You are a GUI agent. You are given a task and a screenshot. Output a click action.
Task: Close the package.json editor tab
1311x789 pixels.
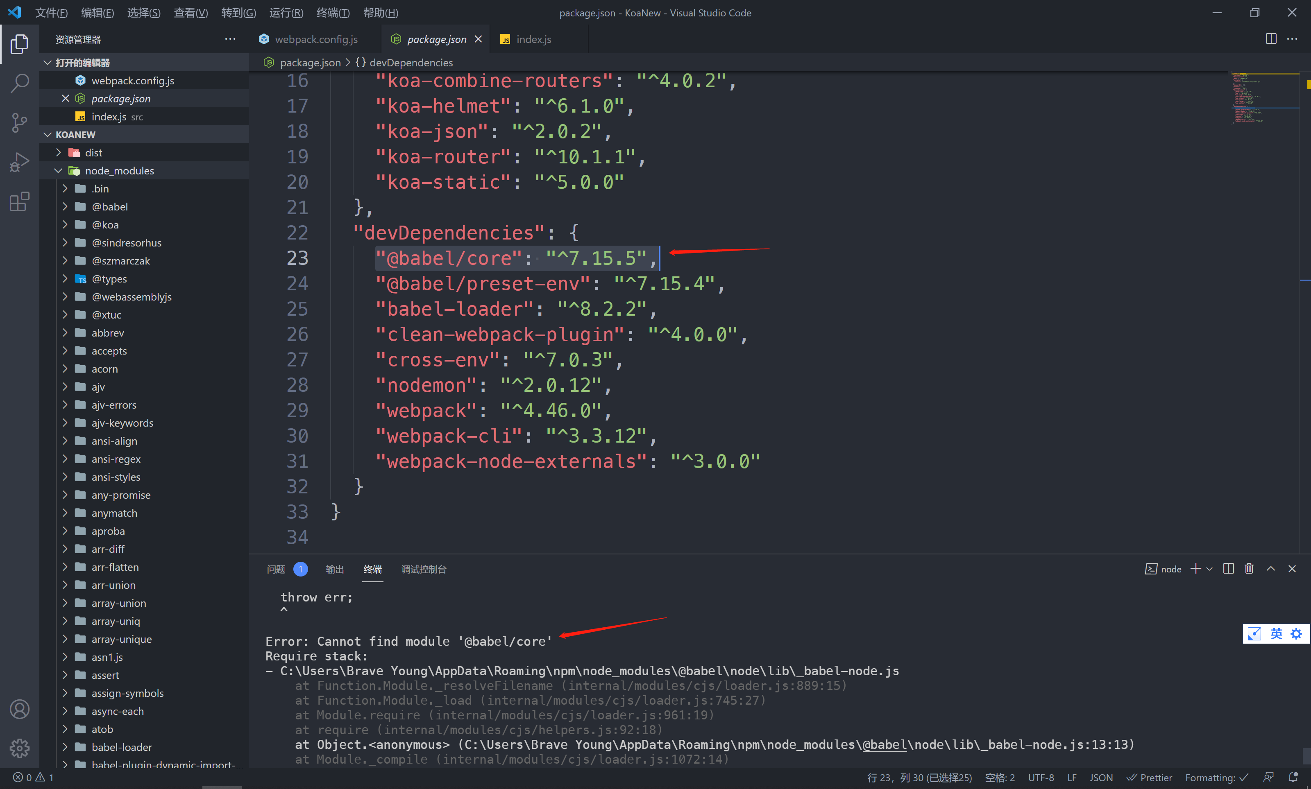(478, 39)
